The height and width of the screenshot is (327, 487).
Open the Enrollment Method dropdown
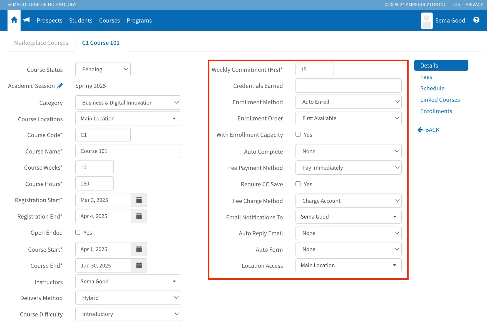point(348,102)
